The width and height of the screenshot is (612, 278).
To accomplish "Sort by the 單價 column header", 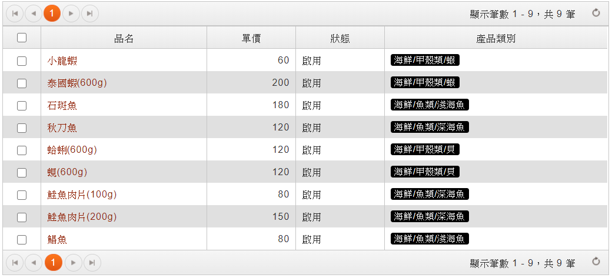I will (251, 38).
